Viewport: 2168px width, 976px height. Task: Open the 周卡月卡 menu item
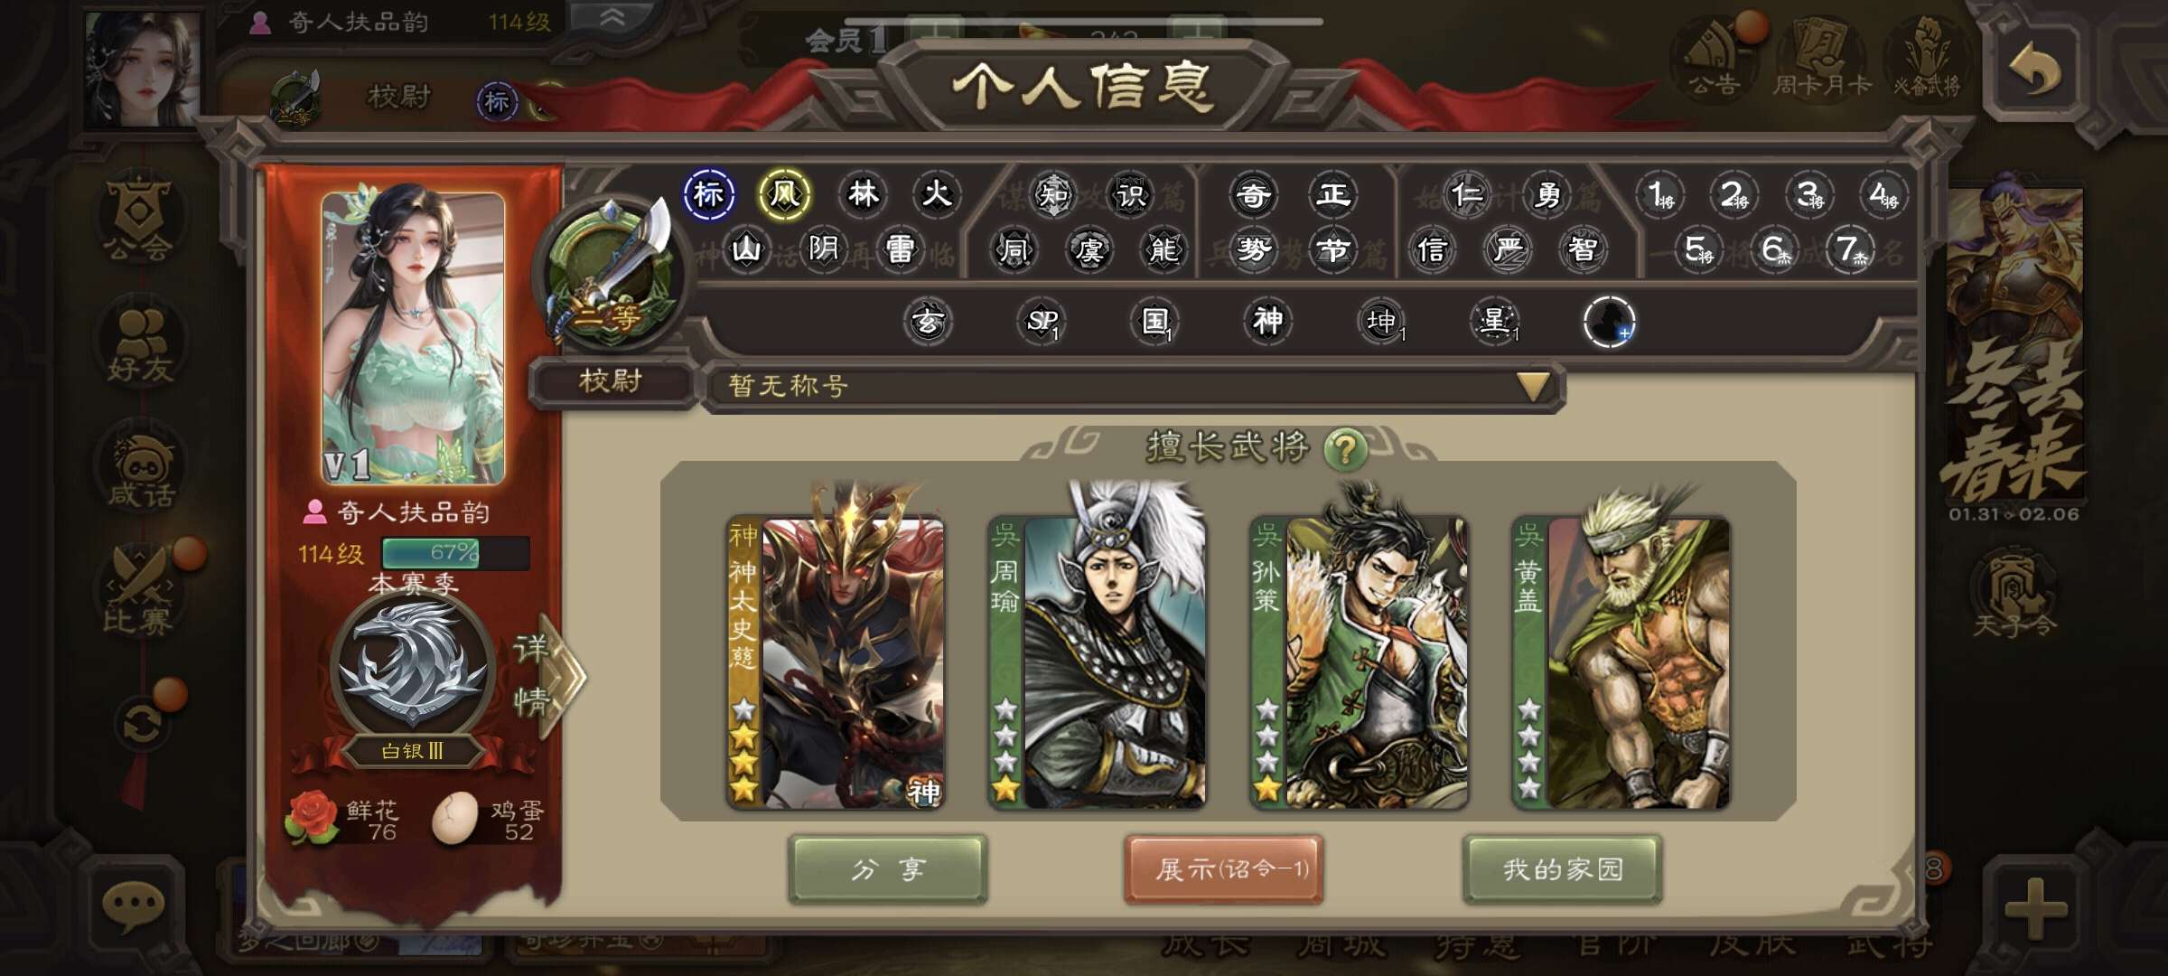click(1821, 56)
